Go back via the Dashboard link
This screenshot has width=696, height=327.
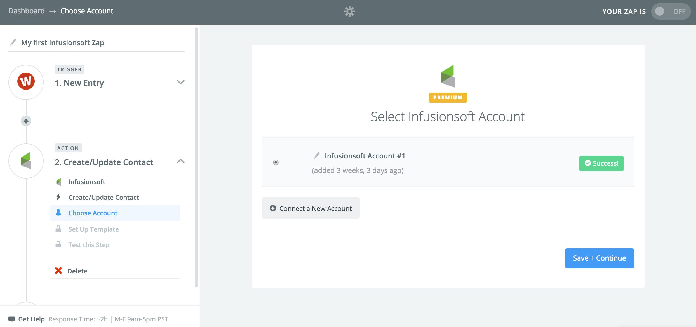(x=27, y=11)
